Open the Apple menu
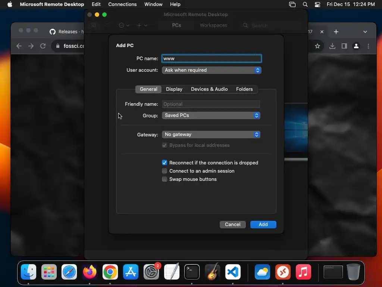382x287 pixels. tap(10, 4)
